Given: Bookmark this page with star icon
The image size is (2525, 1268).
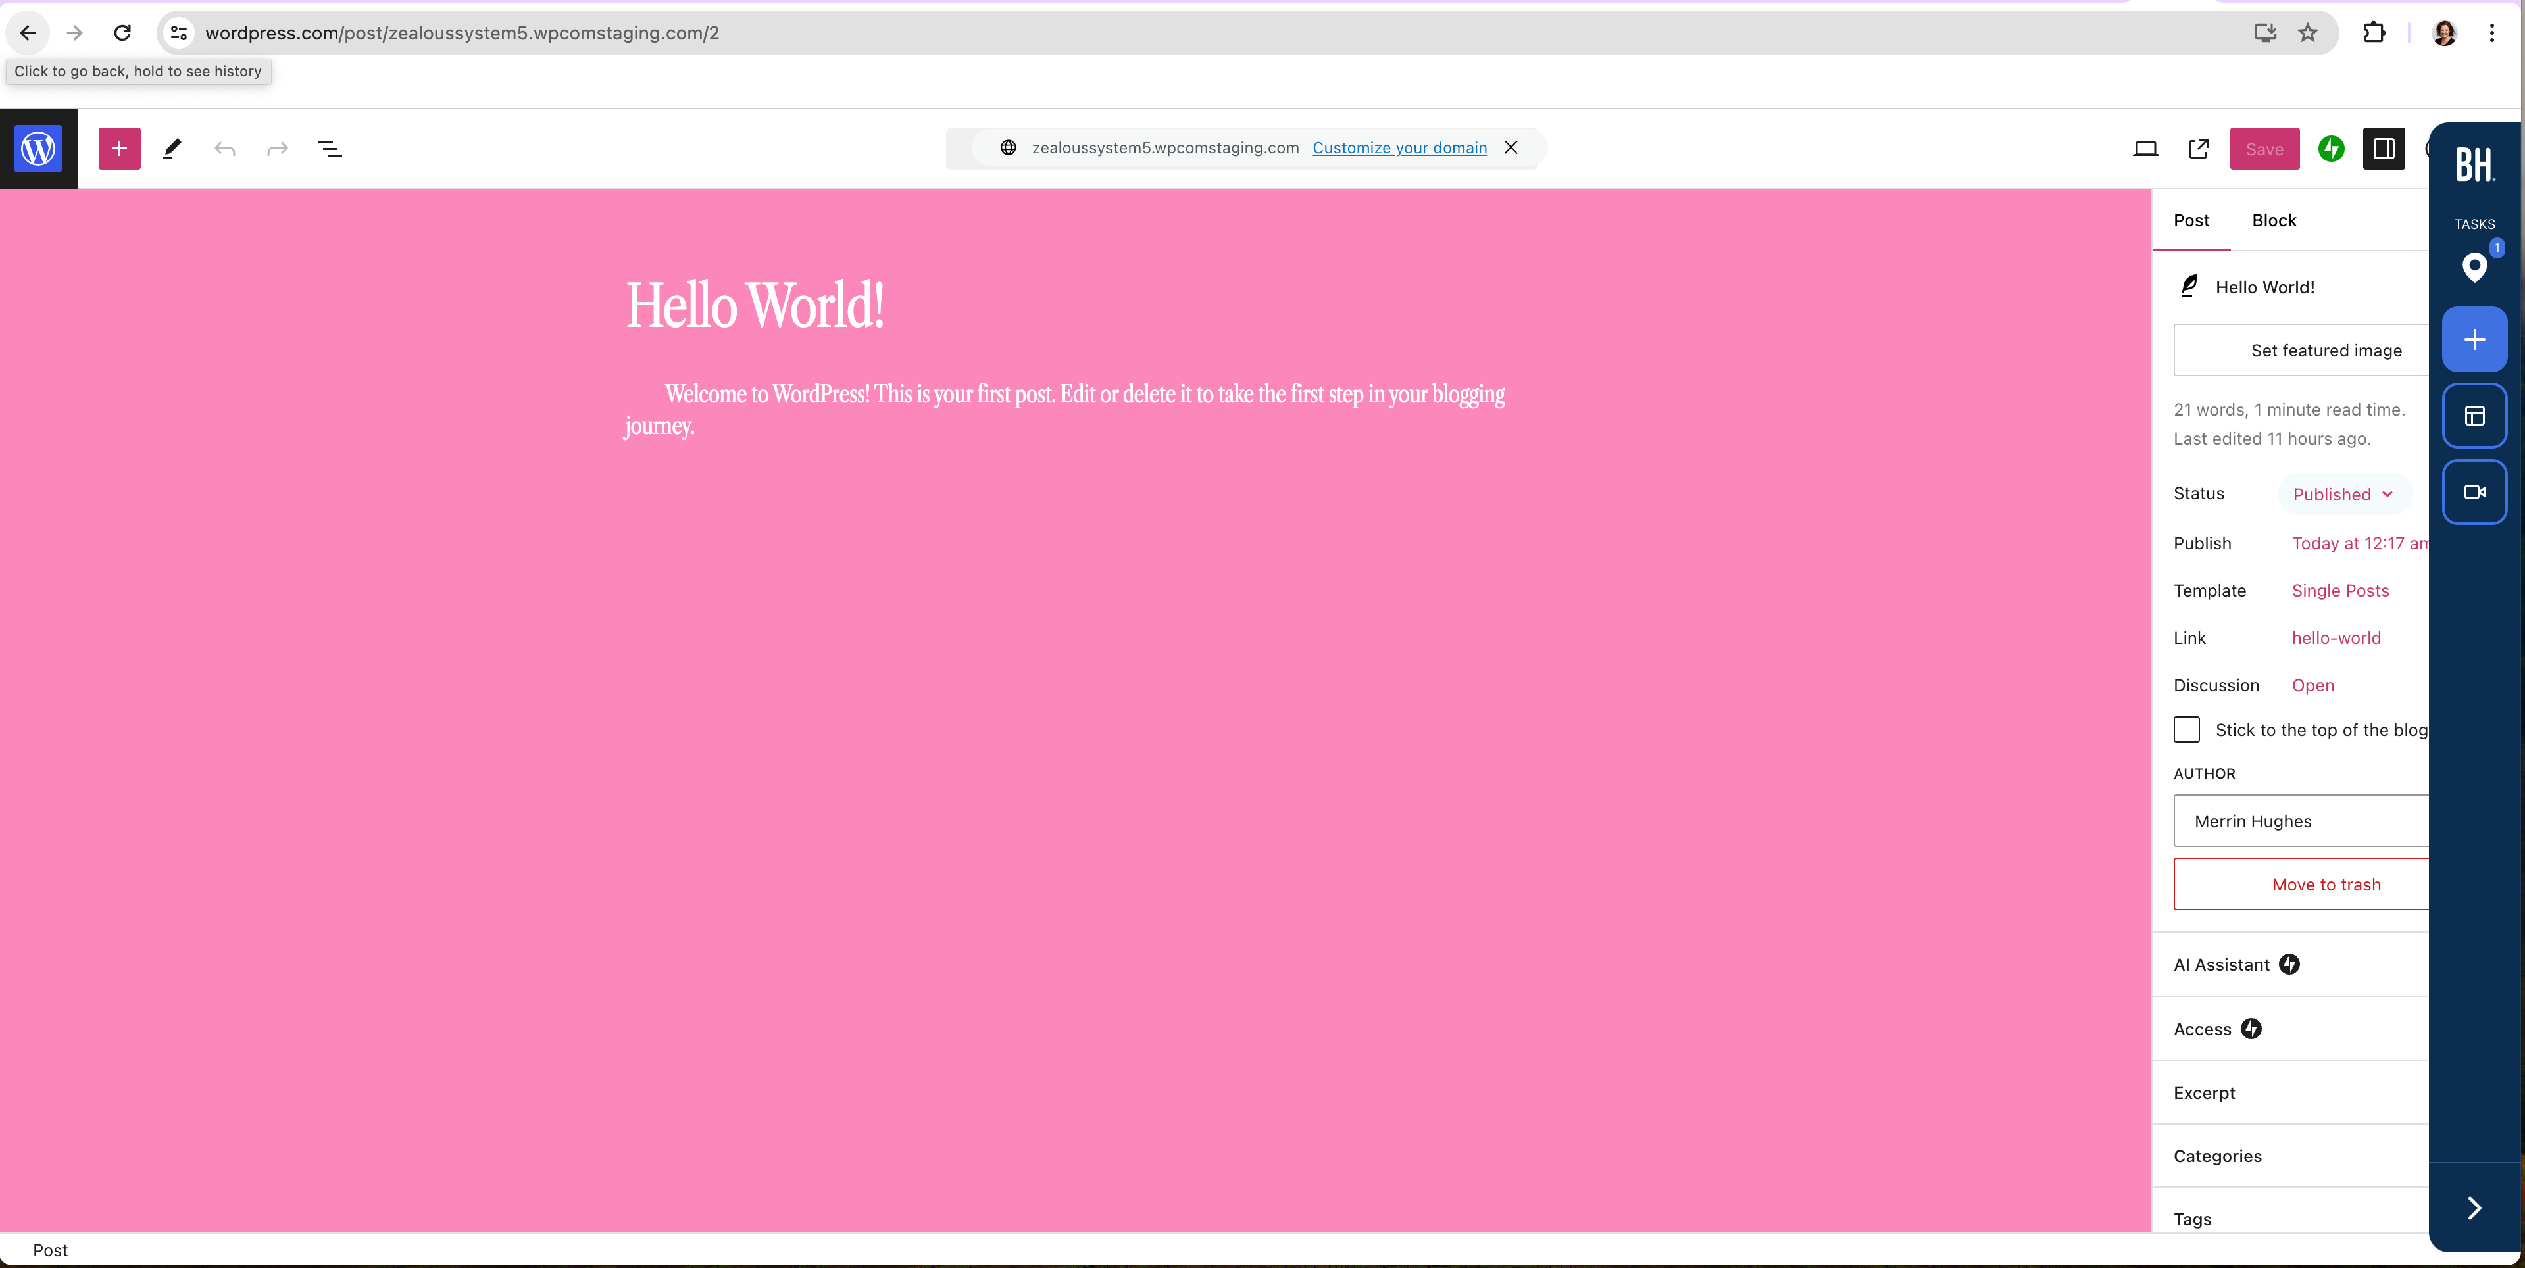Looking at the screenshot, I should click(2309, 32).
